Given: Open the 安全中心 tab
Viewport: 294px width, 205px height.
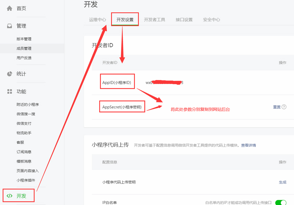Looking at the screenshot, I should click(211, 20).
